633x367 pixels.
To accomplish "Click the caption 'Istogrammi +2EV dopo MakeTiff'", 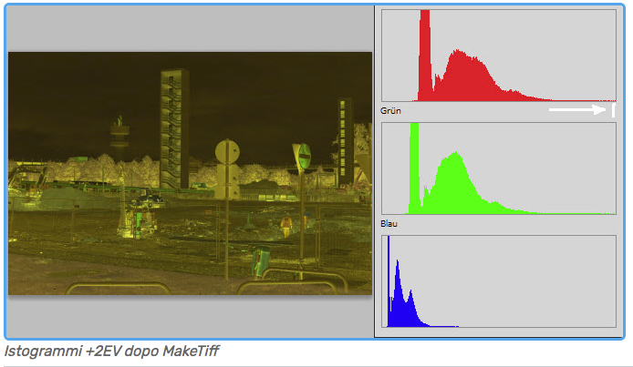I will (x=111, y=351).
